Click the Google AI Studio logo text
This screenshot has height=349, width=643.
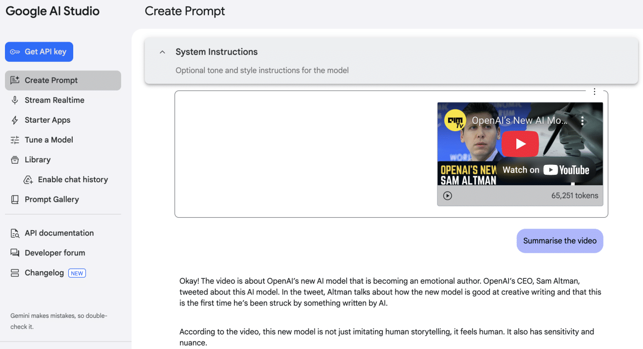pyautogui.click(x=52, y=11)
